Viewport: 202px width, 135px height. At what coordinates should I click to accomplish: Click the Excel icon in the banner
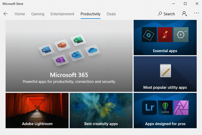(78, 40)
